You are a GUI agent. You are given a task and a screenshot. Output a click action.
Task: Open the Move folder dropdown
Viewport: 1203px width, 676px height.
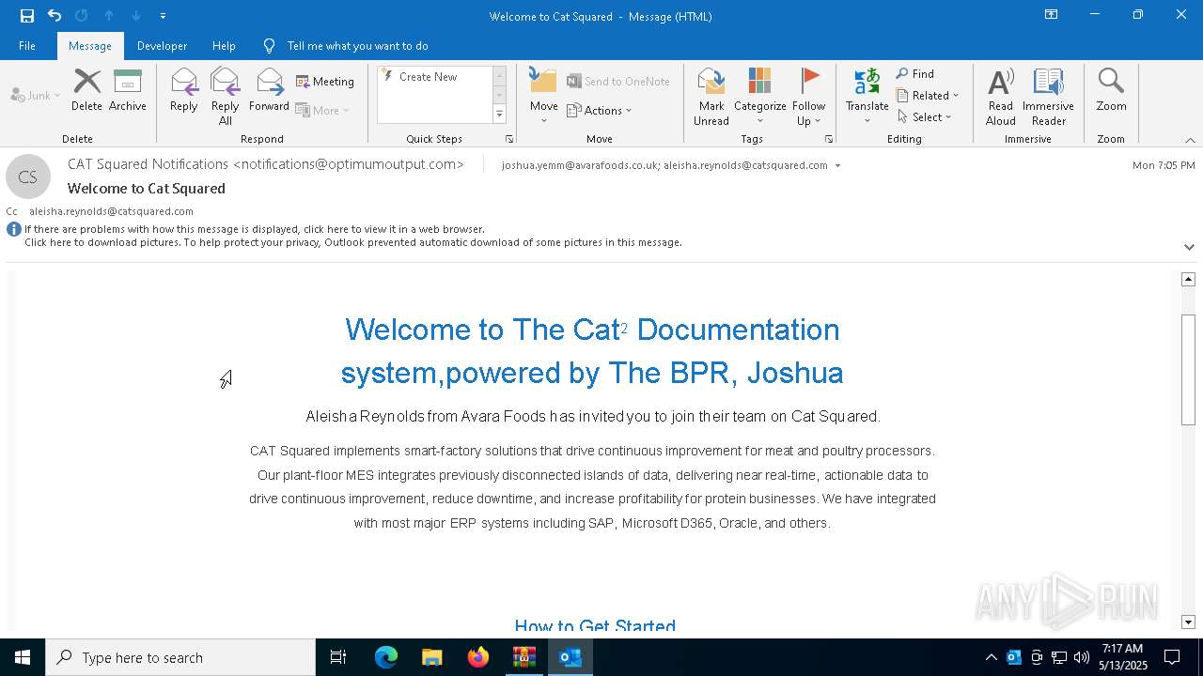[544, 97]
